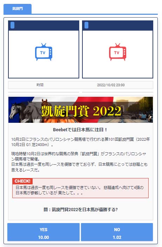Screen dimensions: 162x247
Task: Click the heading Beebetでは日本馬に注目！
Action: [x=81, y=130]
